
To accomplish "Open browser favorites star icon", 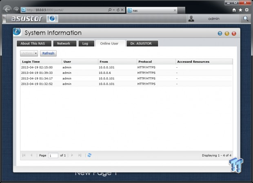I will click(240, 10).
